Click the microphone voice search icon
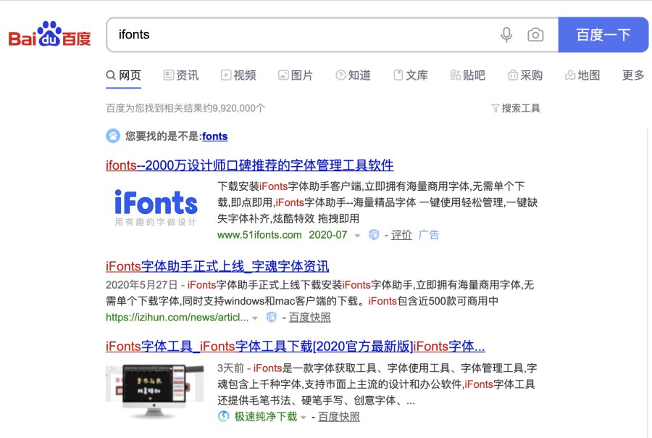 [506, 35]
